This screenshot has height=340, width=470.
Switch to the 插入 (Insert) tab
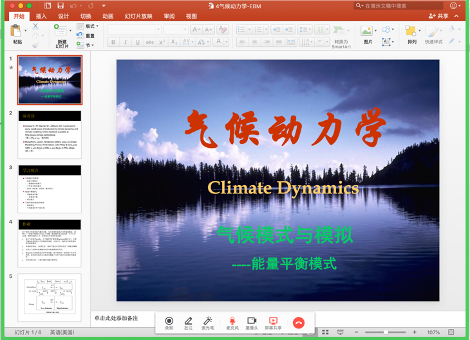click(41, 17)
